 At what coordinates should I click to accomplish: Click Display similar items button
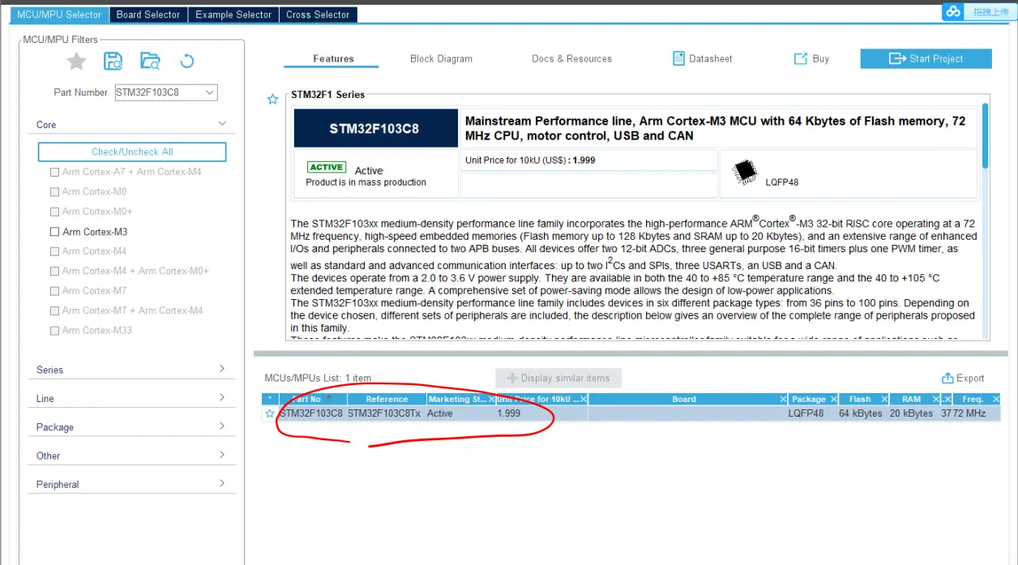click(558, 378)
